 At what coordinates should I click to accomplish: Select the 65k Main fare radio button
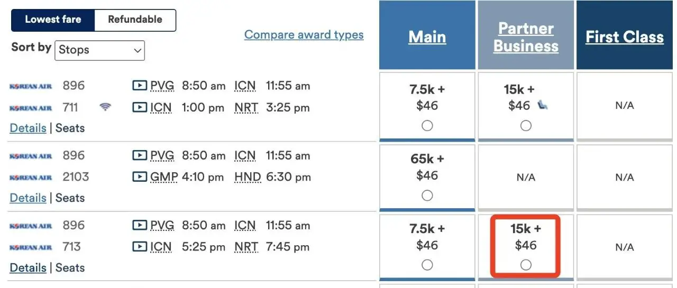(x=427, y=196)
